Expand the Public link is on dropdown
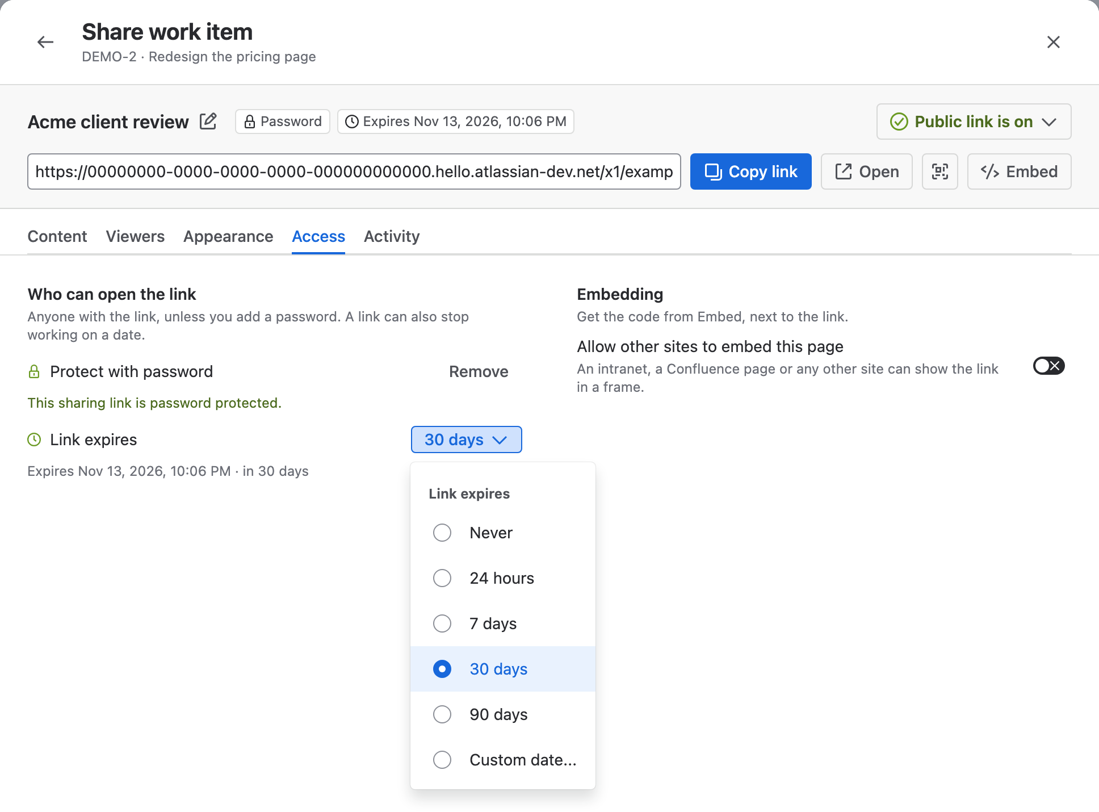This screenshot has height=812, width=1099. pos(974,122)
